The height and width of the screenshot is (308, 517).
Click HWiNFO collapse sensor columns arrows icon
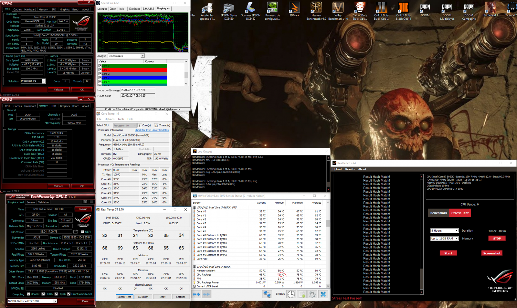click(206, 294)
